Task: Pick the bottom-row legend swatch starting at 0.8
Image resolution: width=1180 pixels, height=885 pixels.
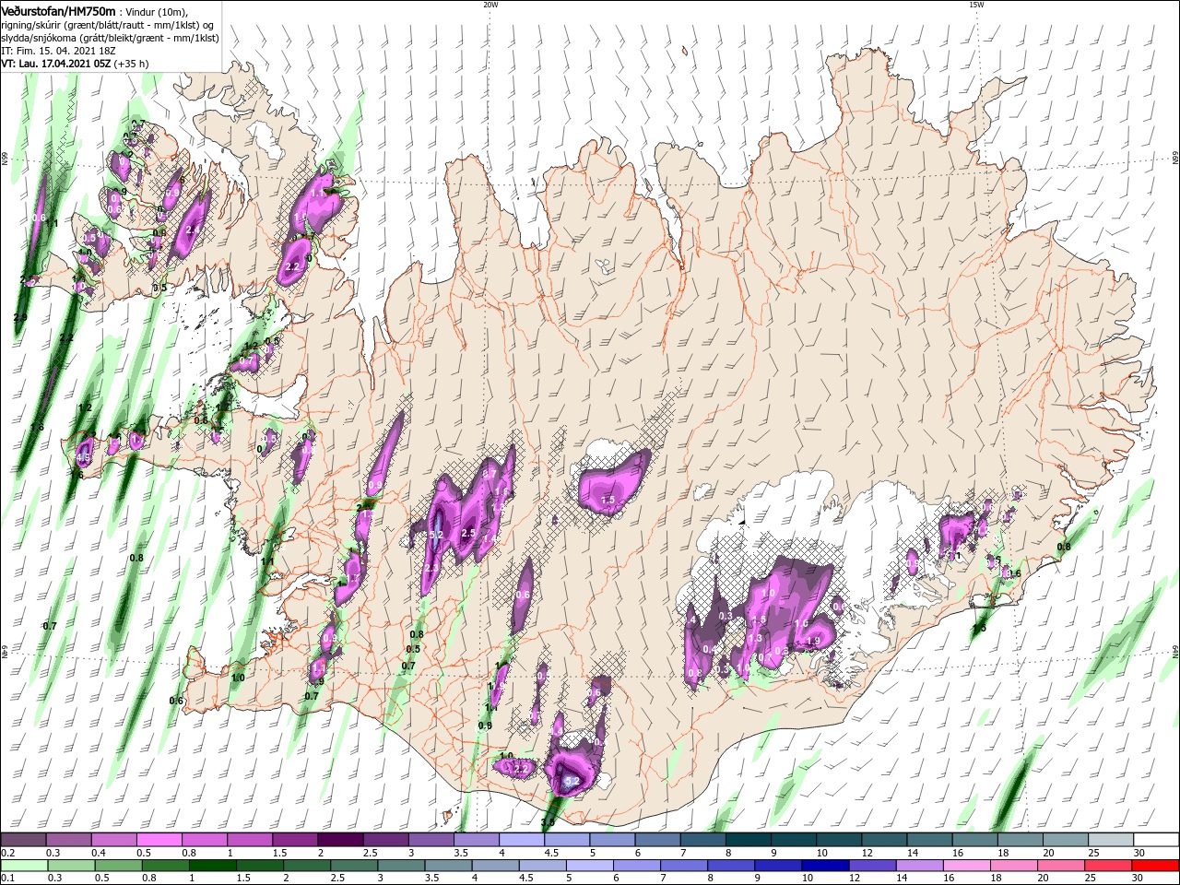Action: click(165, 866)
